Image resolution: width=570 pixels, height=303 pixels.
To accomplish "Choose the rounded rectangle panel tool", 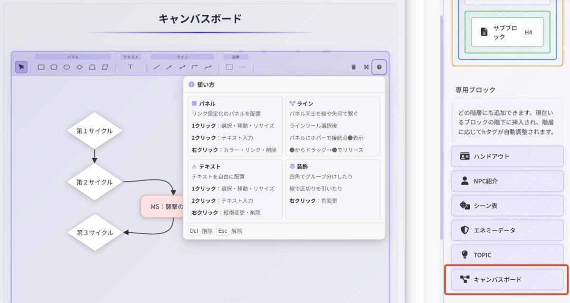I will coord(54,67).
